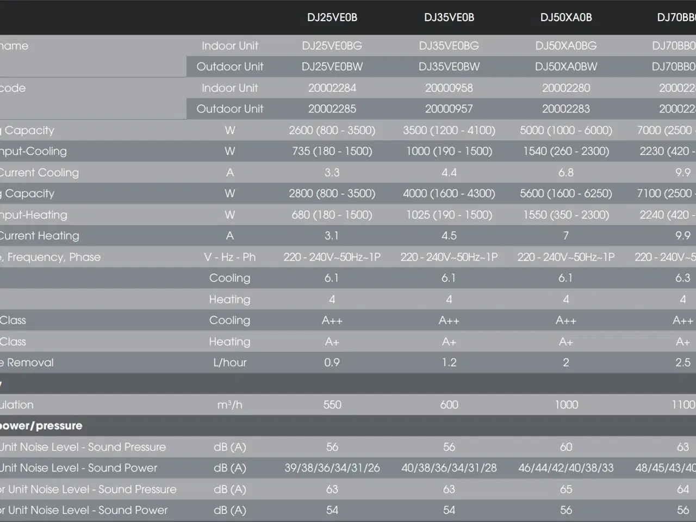Click indoor unit code 20002280
The image size is (696, 522).
coord(566,88)
